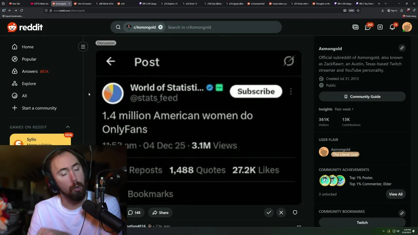The height and width of the screenshot is (235, 418).
Task: Switch to the r/LivestreamFail tab
Action: (x=256, y=4)
